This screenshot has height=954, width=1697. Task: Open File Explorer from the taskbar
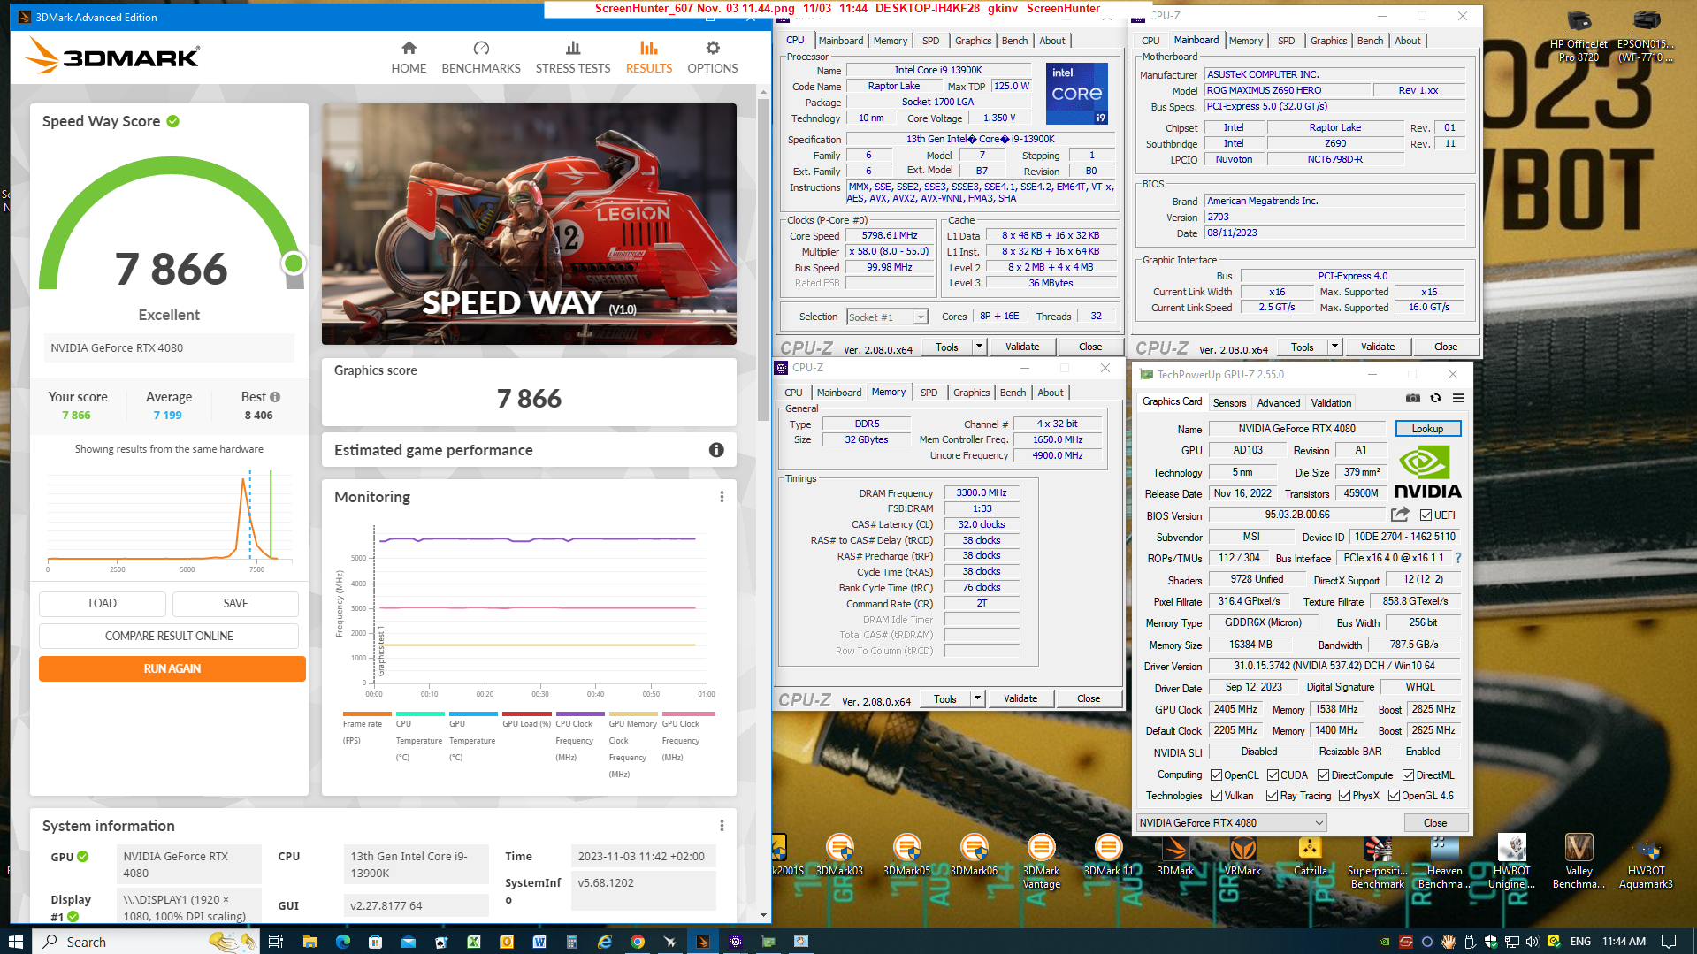(x=310, y=942)
